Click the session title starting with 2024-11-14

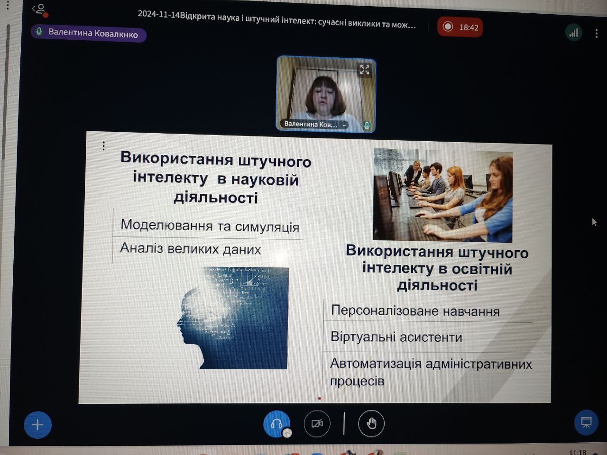pyautogui.click(x=277, y=20)
